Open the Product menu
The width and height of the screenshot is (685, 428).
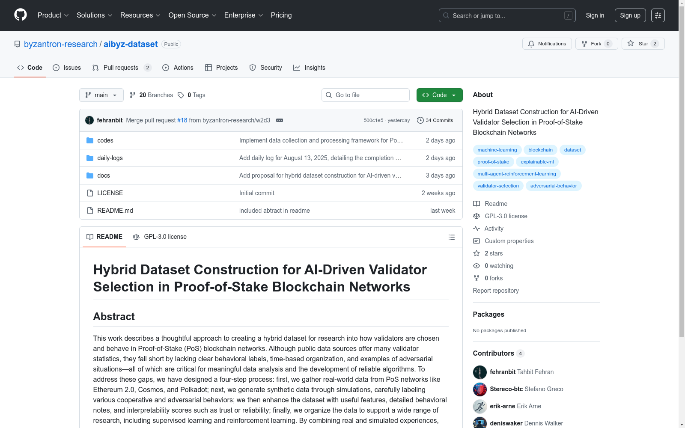[x=53, y=15]
